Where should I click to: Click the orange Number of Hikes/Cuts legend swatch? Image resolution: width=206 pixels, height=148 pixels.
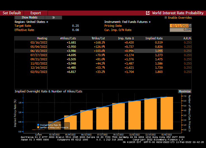tap(38, 127)
